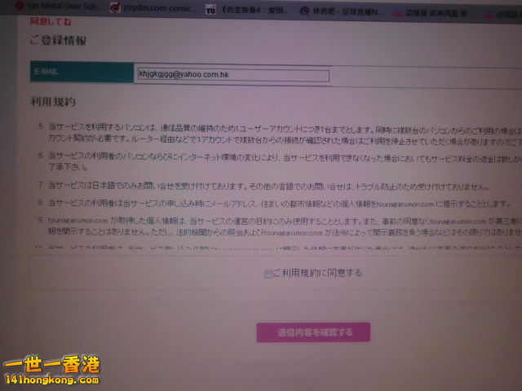Viewport: 522px width, 391px height.
Task: Switch to the IGN Metal Gear Solid tab
Action: click(61, 7)
